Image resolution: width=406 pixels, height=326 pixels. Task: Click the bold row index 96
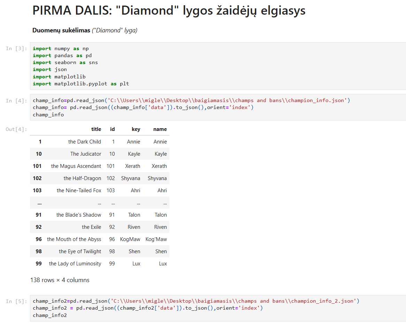pos(38,239)
